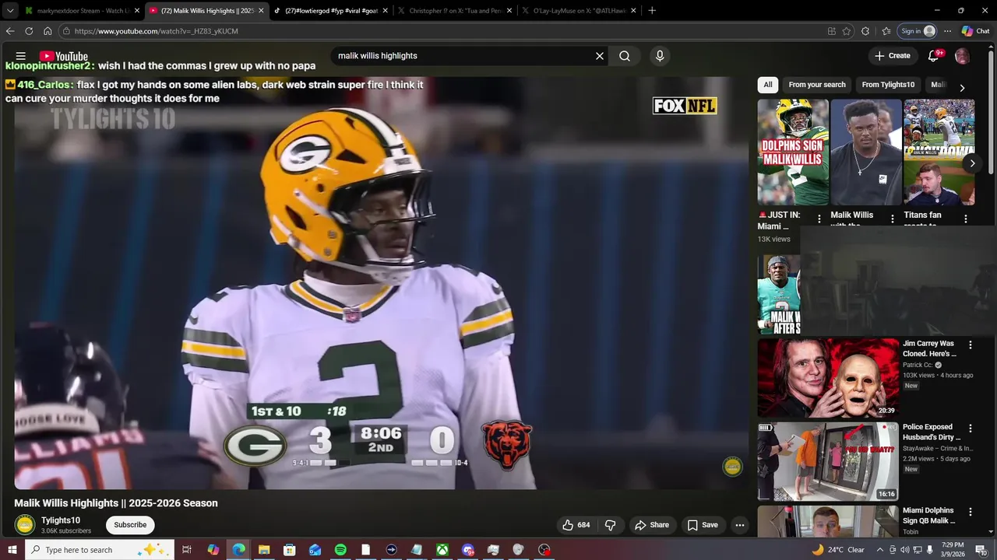Refresh the current page

coord(29,31)
